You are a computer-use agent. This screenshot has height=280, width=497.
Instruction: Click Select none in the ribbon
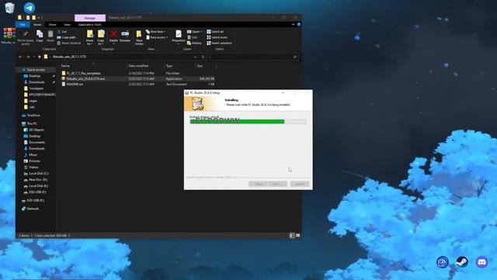click(217, 37)
